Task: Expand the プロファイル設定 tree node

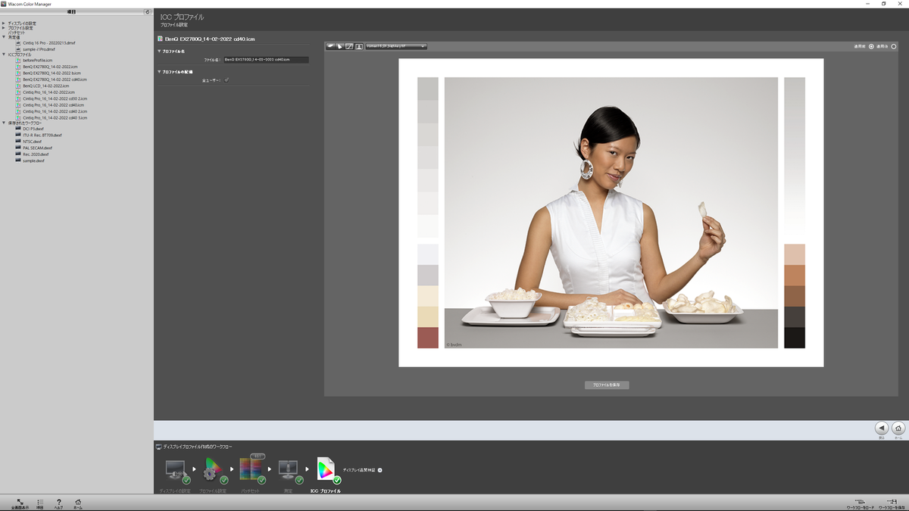Action: point(3,28)
